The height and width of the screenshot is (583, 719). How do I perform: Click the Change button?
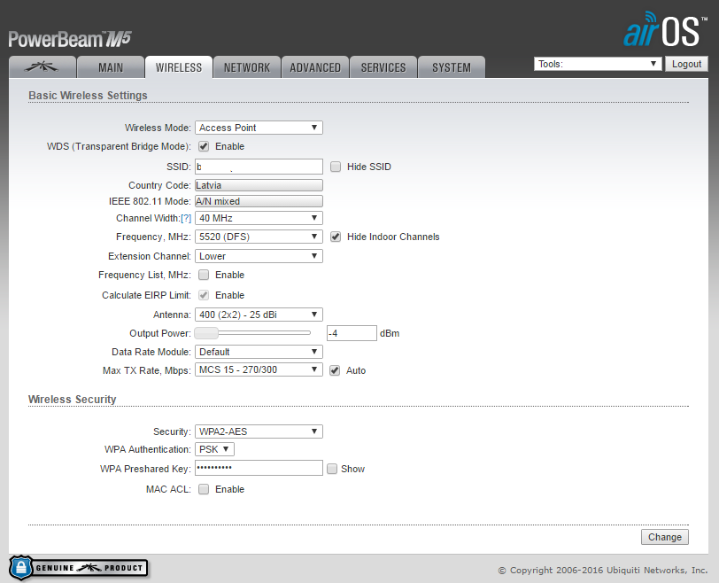(665, 537)
